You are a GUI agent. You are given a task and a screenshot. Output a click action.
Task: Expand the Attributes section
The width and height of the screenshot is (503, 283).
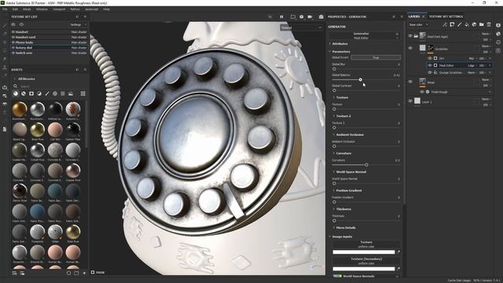click(330, 44)
